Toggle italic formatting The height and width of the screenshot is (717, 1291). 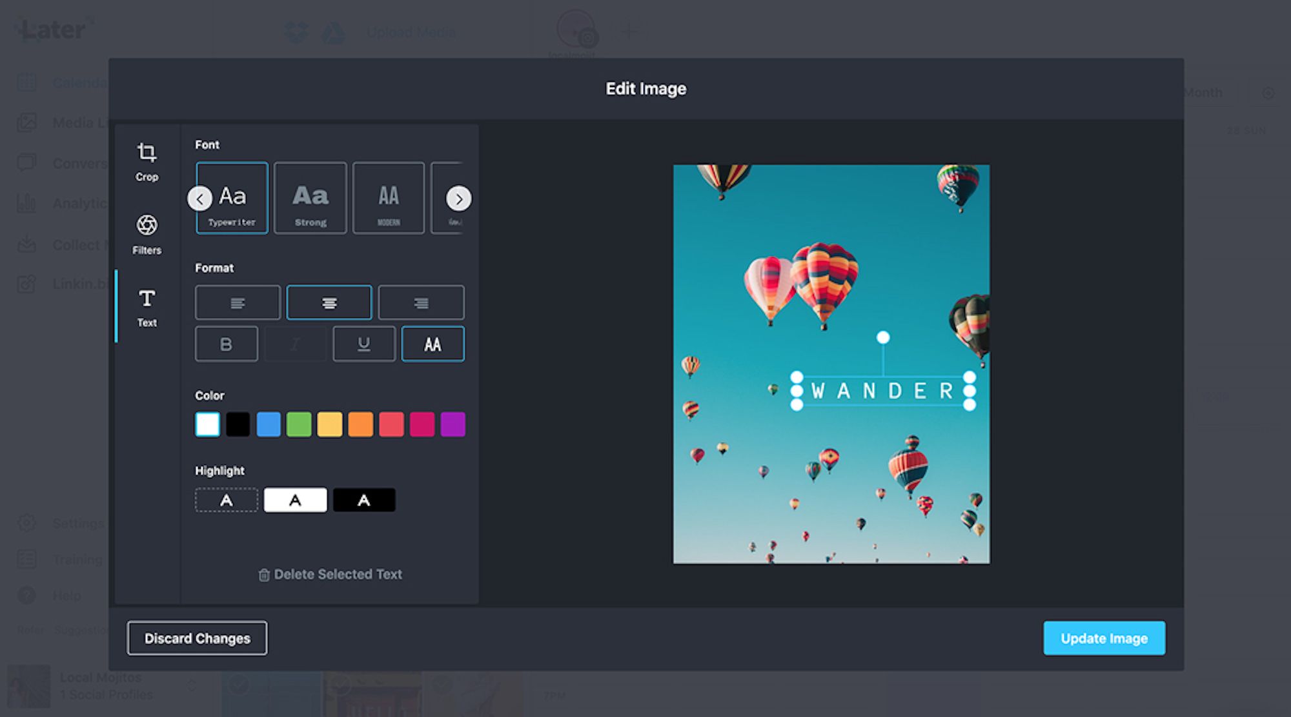coord(295,344)
